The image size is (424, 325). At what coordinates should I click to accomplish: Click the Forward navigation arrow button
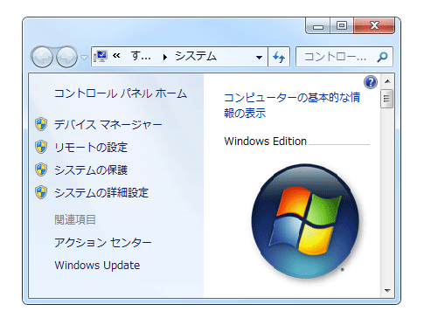point(66,57)
